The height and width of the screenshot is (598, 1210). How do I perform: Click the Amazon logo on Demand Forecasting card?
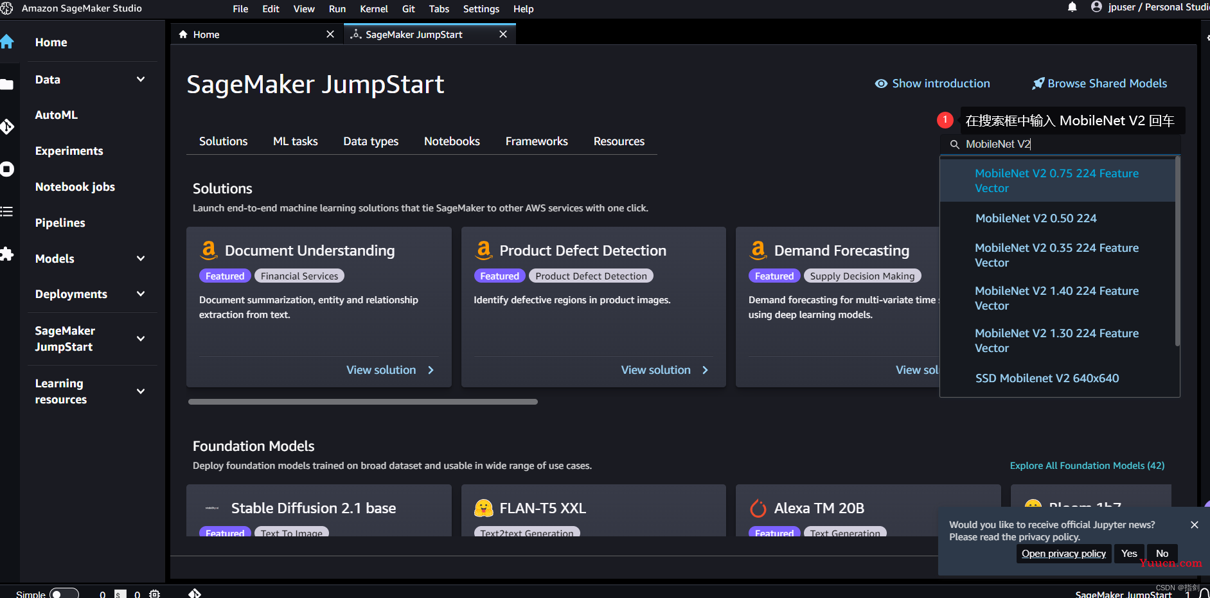(x=758, y=250)
